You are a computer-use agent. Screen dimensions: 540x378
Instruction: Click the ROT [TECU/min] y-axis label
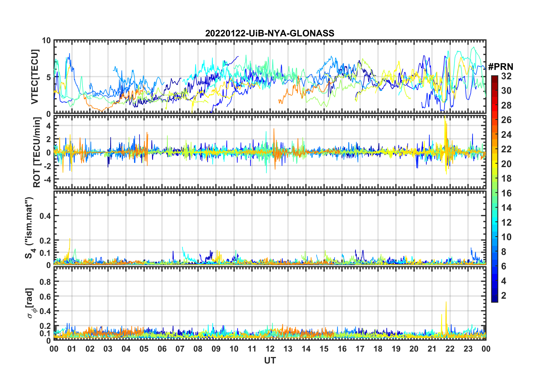click(x=37, y=152)
